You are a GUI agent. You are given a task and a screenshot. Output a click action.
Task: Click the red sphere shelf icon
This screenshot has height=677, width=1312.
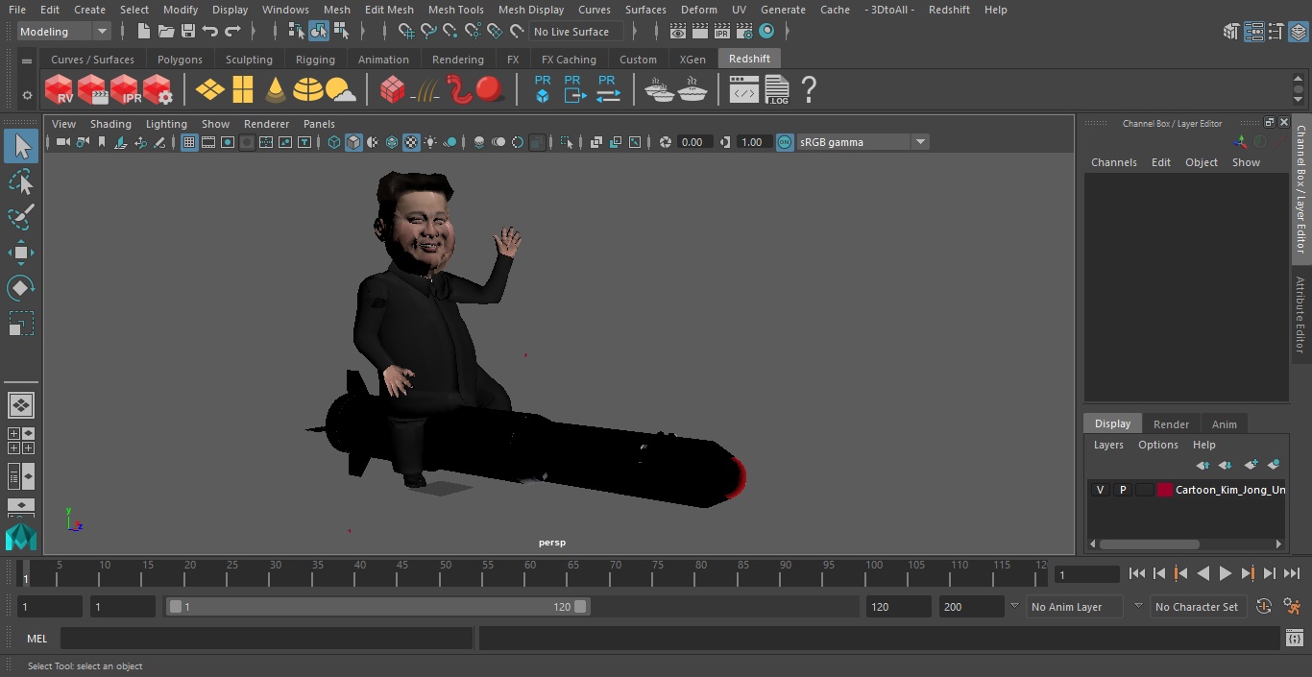click(490, 89)
